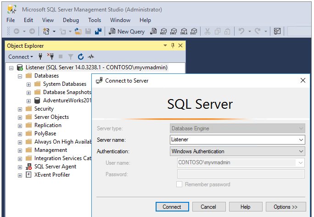The height and width of the screenshot is (217, 314).
Task: Expand the Replication folder
Action: pyautogui.click(x=20, y=126)
